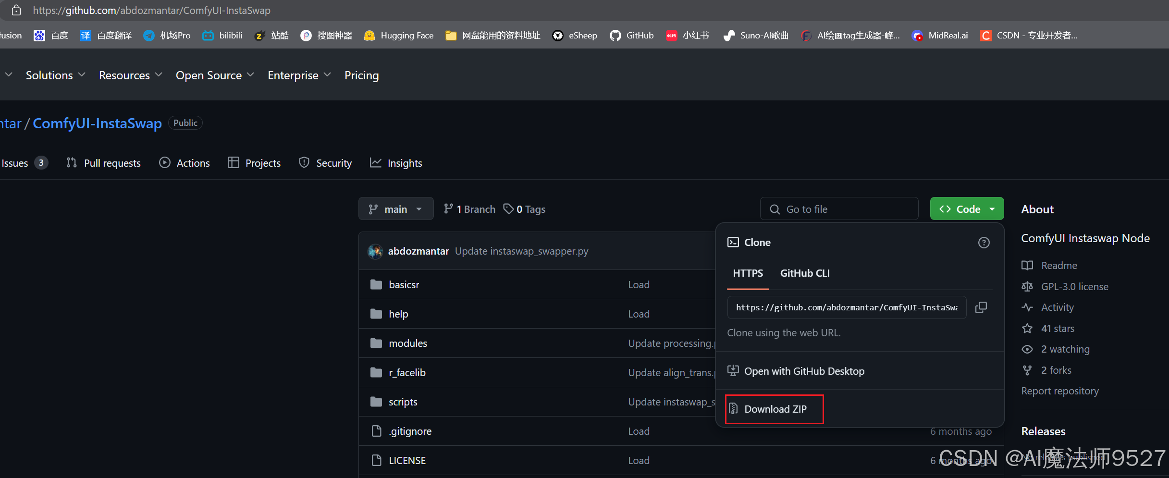Screen dimensions: 1169x478
Task: Open the 网盘能用的资料地址 bookmark folder
Action: click(x=492, y=35)
